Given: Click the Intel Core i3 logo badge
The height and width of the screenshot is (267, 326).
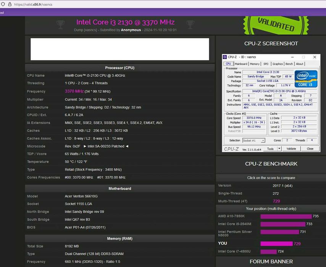Looking at the screenshot, I should pyautogui.click(x=306, y=79).
